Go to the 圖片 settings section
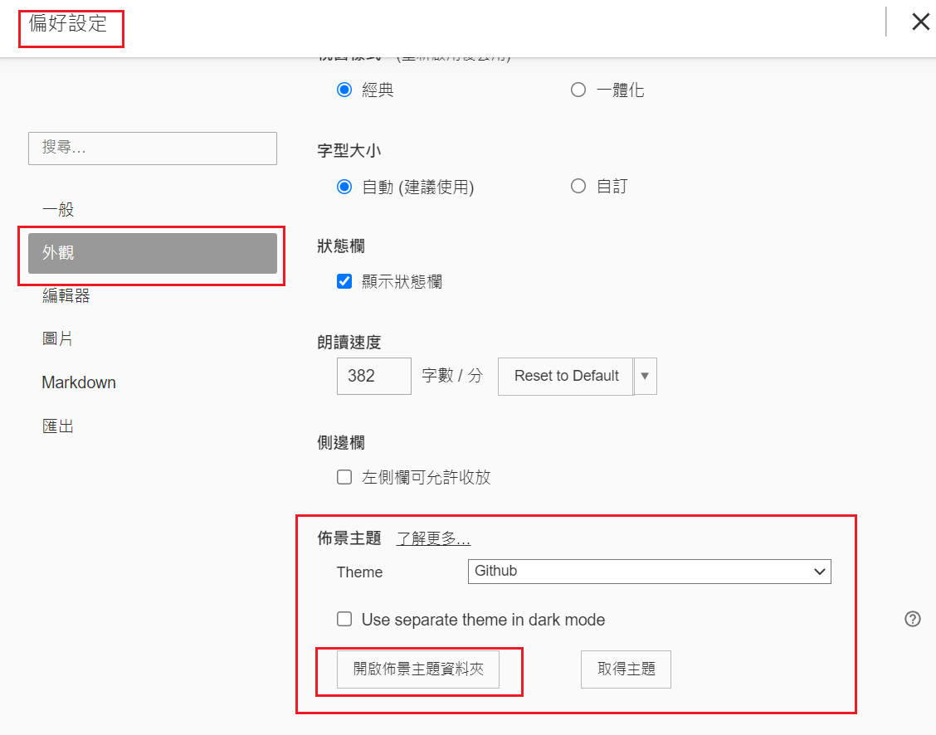Screen dimensions: 936x735 58,338
